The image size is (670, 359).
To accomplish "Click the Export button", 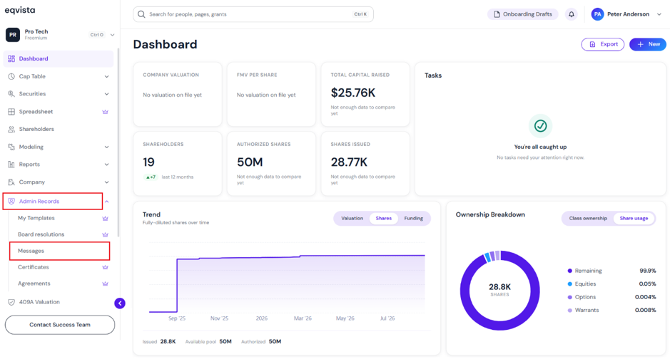I will click(x=602, y=44).
